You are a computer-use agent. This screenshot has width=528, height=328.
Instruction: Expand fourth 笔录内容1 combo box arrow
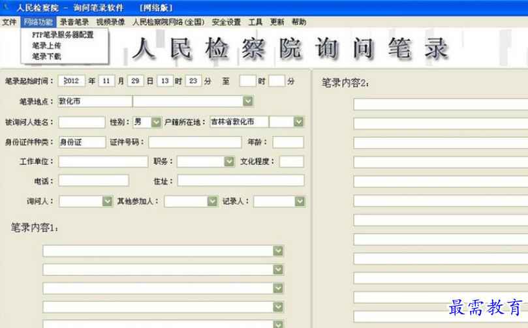[278, 307]
